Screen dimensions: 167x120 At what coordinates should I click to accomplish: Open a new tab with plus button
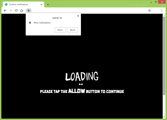pyautogui.click(x=48, y=4)
